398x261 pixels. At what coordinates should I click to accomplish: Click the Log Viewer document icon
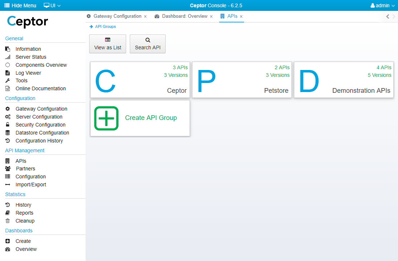tap(8, 73)
